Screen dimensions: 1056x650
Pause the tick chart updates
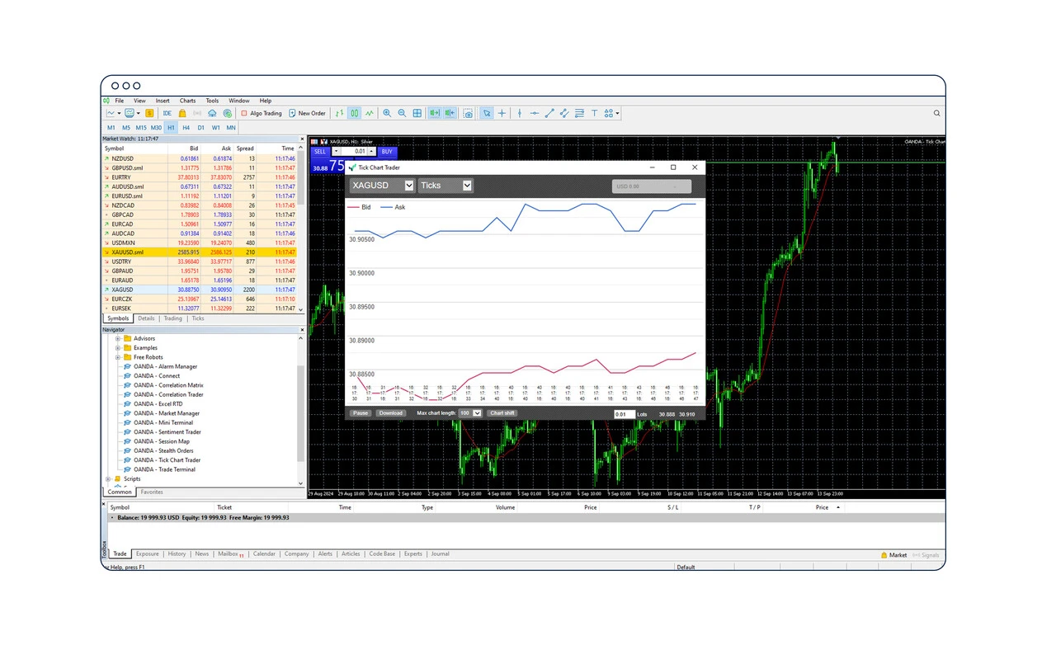[360, 412]
